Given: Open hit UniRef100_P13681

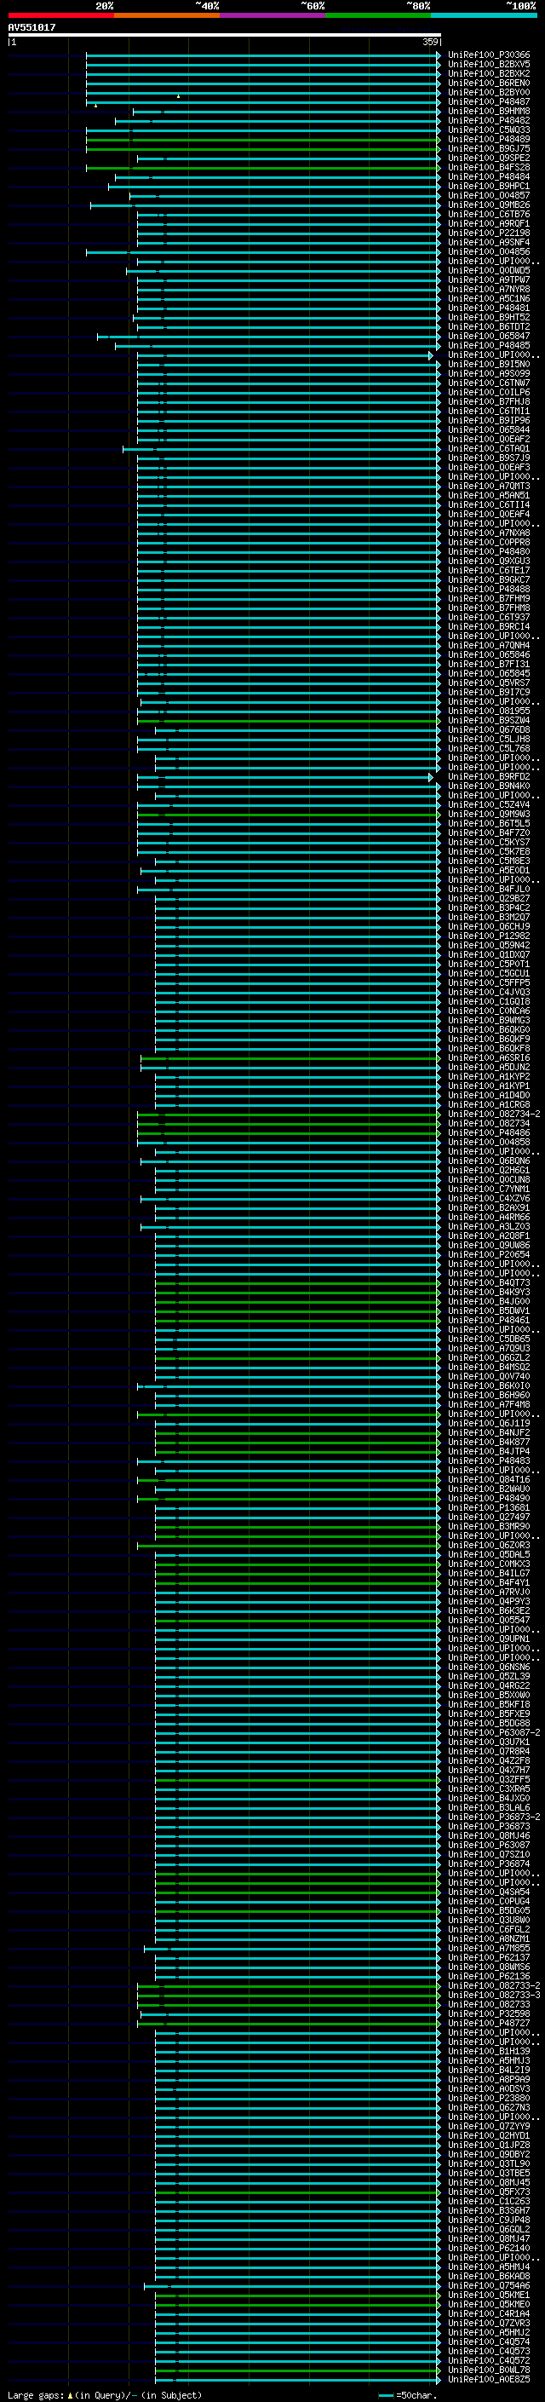Looking at the screenshot, I should click(488, 1508).
